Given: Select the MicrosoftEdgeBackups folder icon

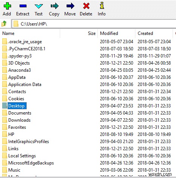Looking at the screenshot, I should click(x=5, y=163).
